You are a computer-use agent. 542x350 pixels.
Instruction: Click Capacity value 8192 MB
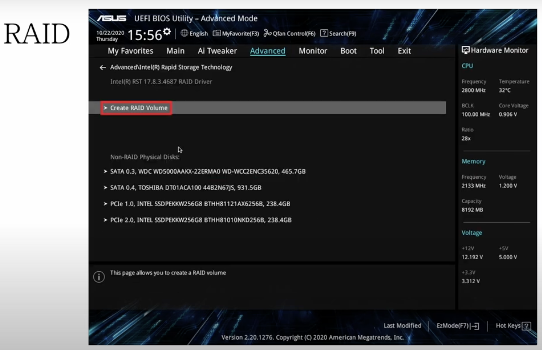[472, 210]
